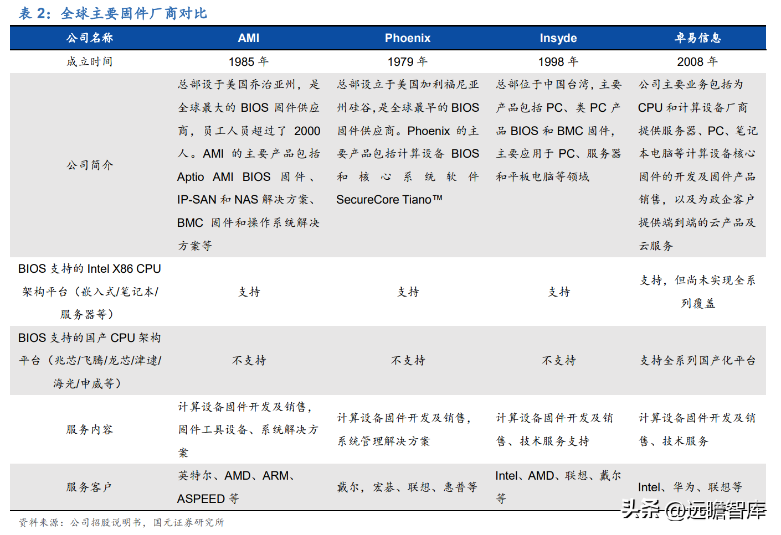781x535 pixels.
Task: Click the table title 表 2: 全球主要固件厂商对比
Action: coord(113,13)
